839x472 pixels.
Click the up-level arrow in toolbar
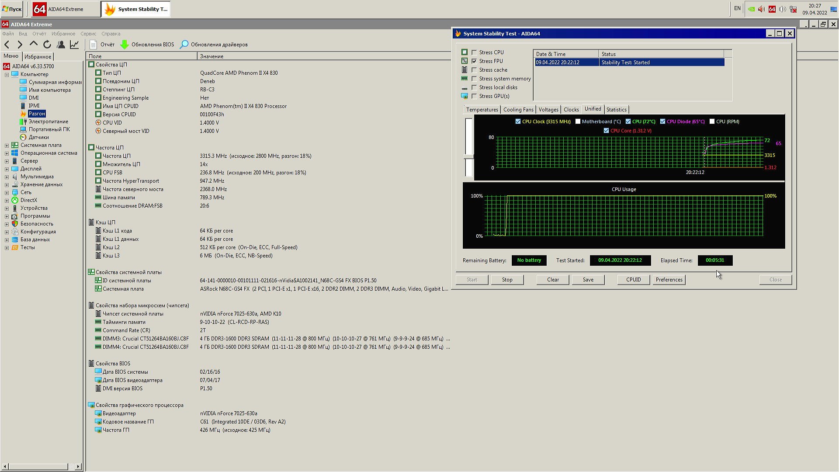34,44
